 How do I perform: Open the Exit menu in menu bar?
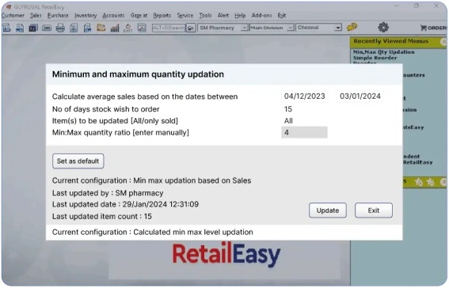(281, 16)
